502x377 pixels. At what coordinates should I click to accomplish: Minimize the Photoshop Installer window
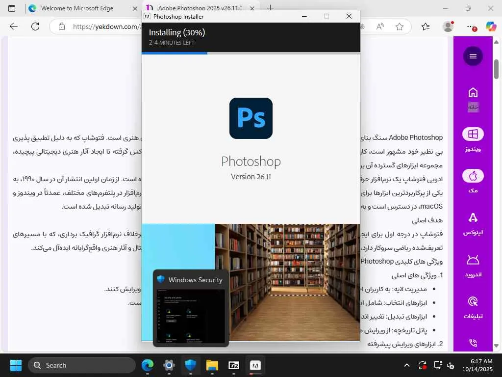tap(304, 16)
